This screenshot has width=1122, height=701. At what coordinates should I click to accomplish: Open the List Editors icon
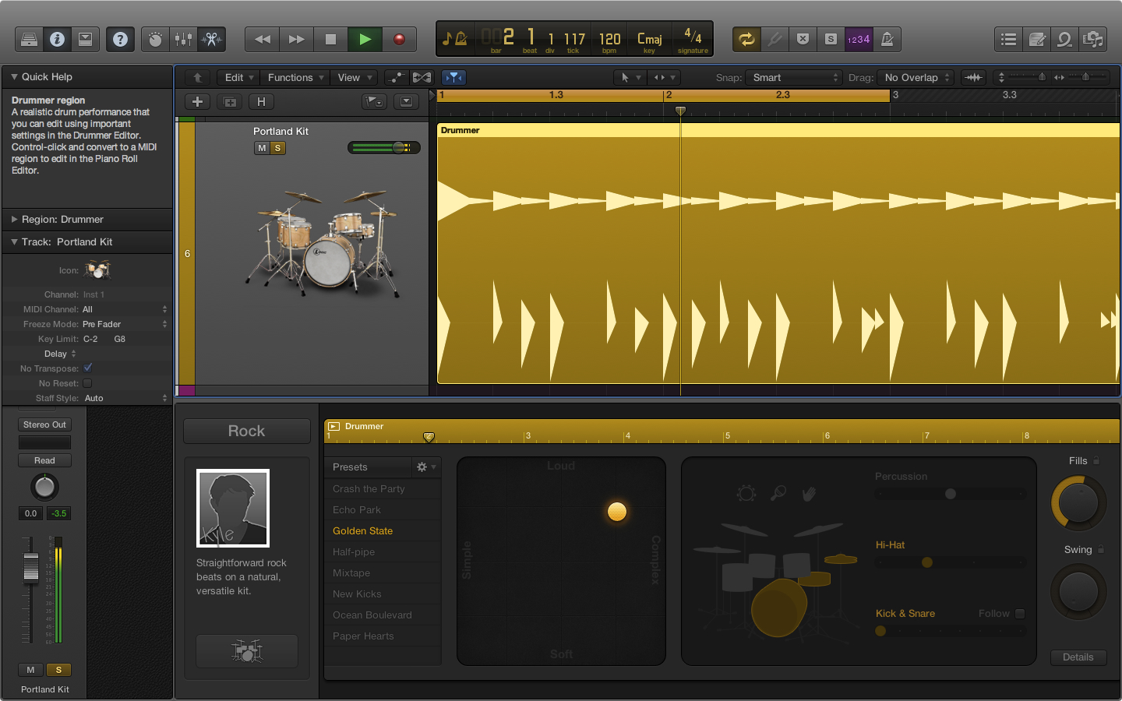pyautogui.click(x=1009, y=39)
